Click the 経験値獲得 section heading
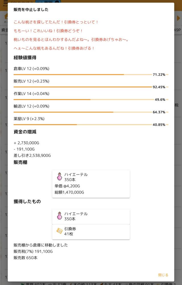Image resolution: width=182 pixels, height=285 pixels. point(25,58)
